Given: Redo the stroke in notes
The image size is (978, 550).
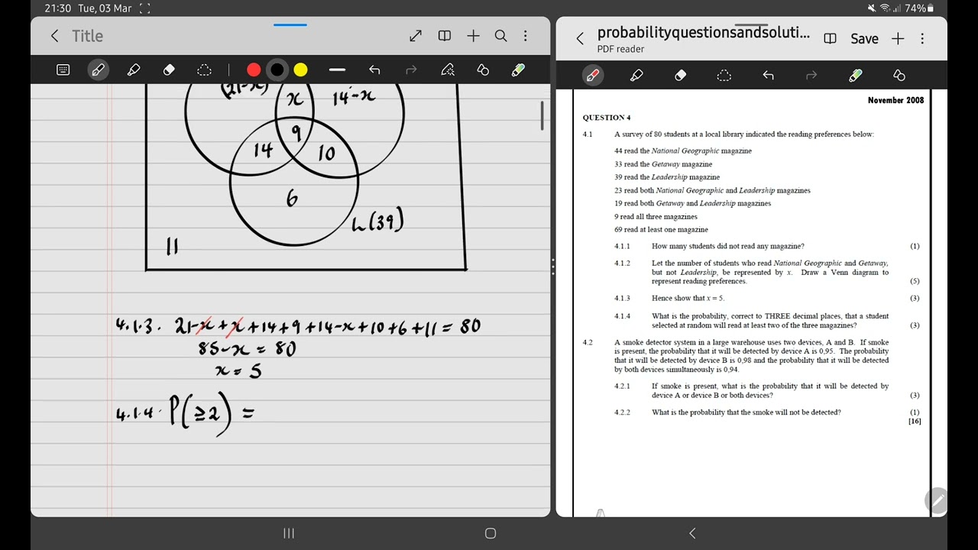Looking at the screenshot, I should [411, 70].
